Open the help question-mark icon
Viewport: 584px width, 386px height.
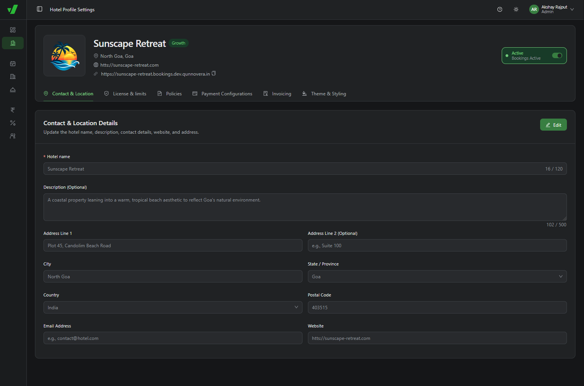pos(500,9)
